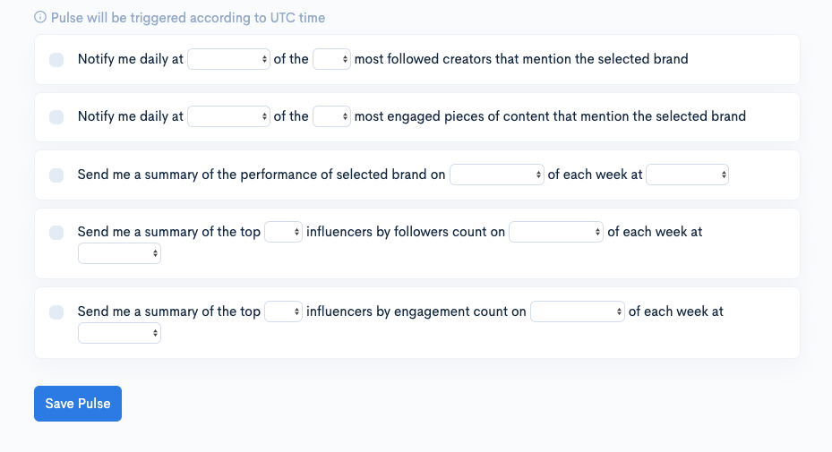The height and width of the screenshot is (452, 832).
Task: Open the time dropdown for brand performance summary
Action: (687, 175)
